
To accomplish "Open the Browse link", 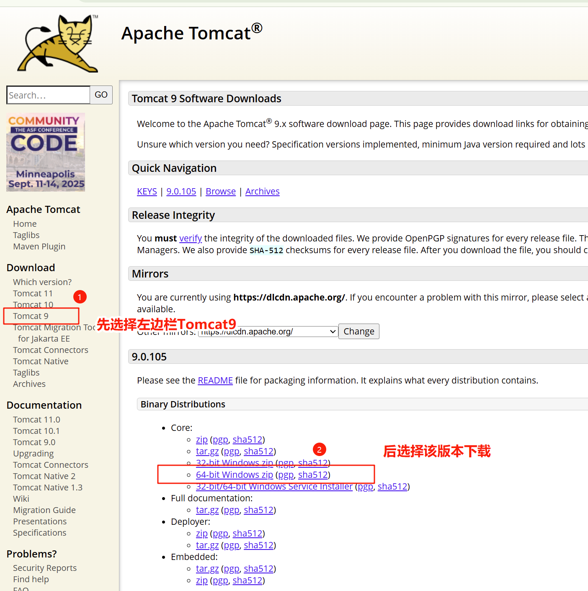I will pyautogui.click(x=221, y=192).
